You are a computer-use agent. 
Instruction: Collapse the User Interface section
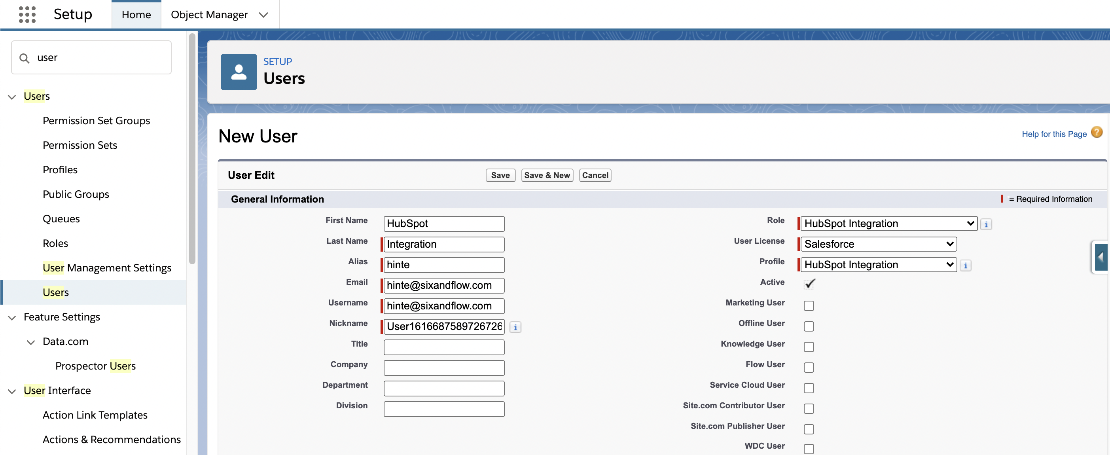pos(12,392)
